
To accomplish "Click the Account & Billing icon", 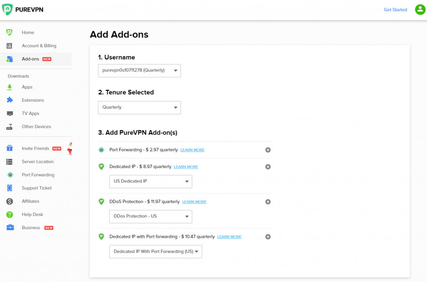I will click(x=9, y=46).
